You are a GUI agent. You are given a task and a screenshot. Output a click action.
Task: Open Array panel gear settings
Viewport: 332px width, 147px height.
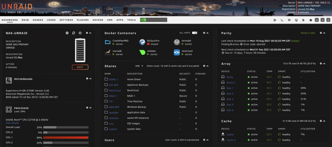(x=321, y=64)
